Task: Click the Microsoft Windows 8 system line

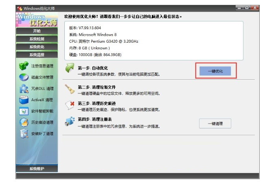Action: 93,35
